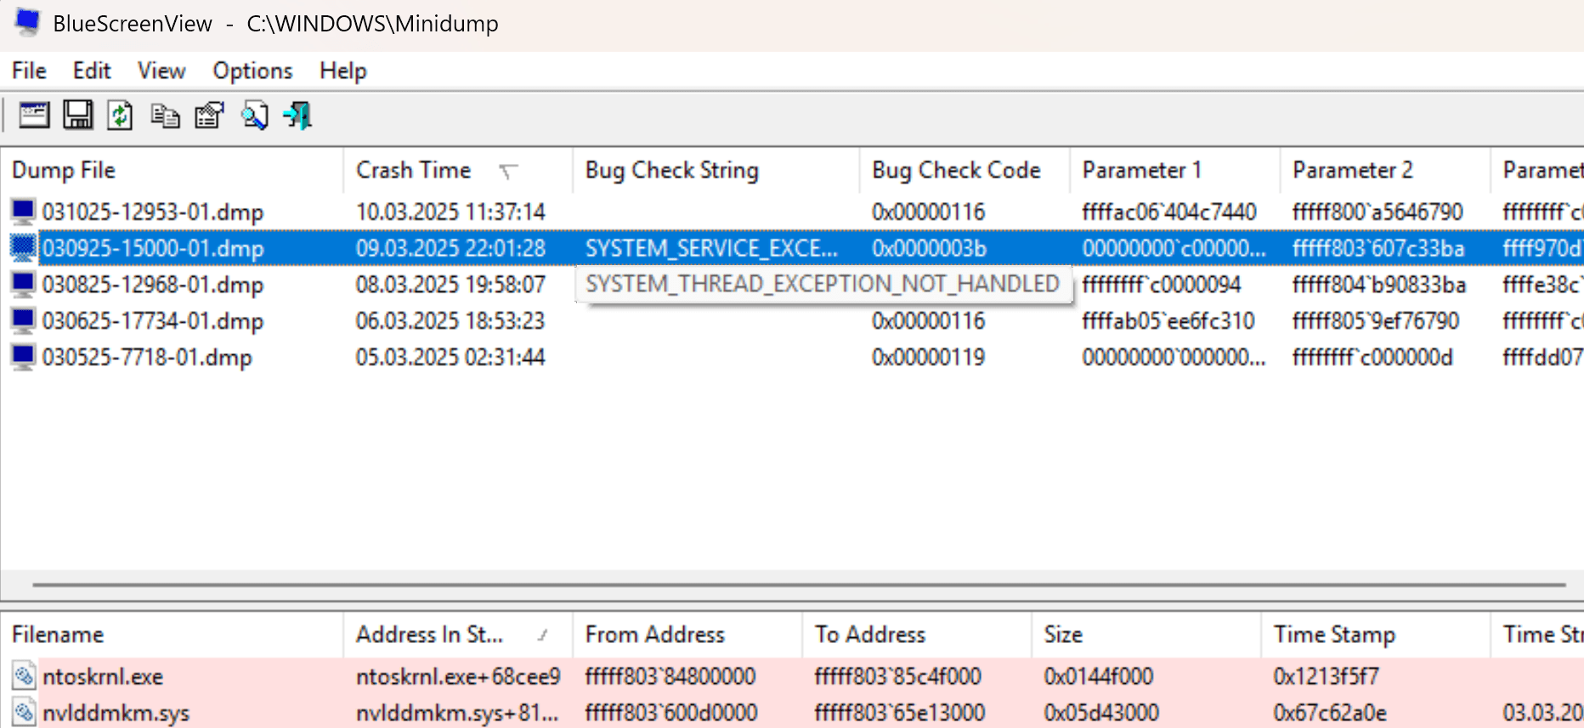The width and height of the screenshot is (1584, 728).
Task: Open the View menu
Action: (x=161, y=71)
